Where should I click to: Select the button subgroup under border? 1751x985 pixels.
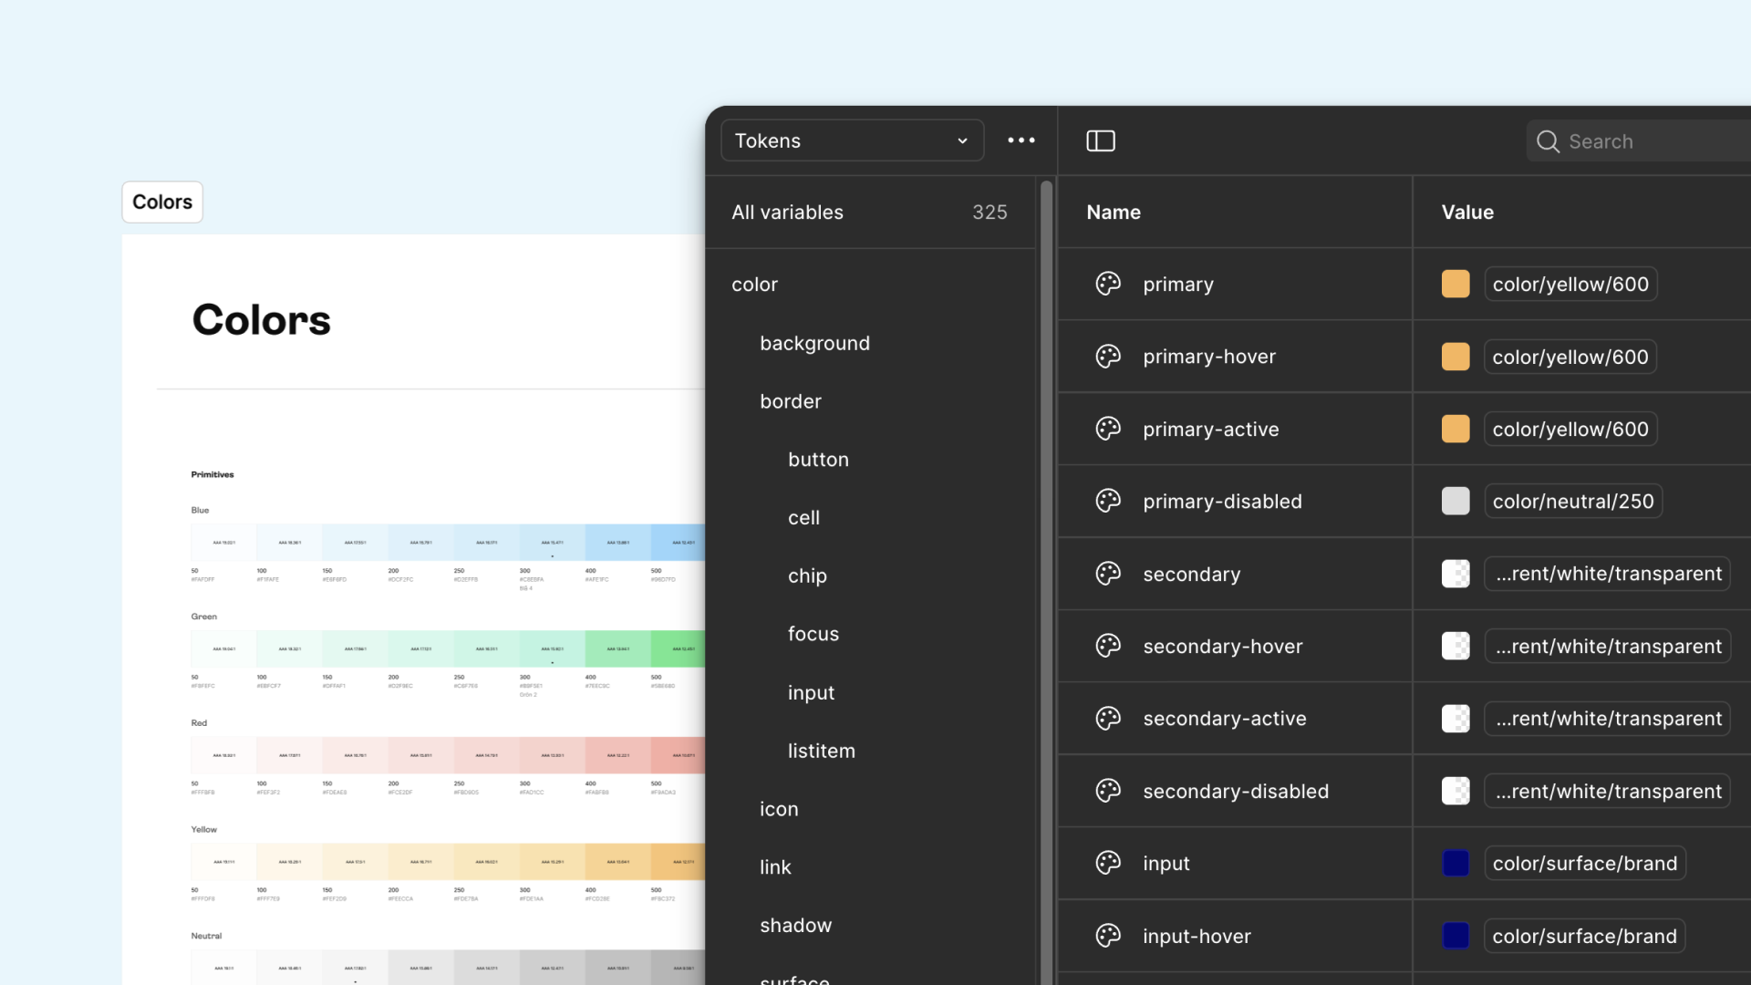[x=818, y=460]
